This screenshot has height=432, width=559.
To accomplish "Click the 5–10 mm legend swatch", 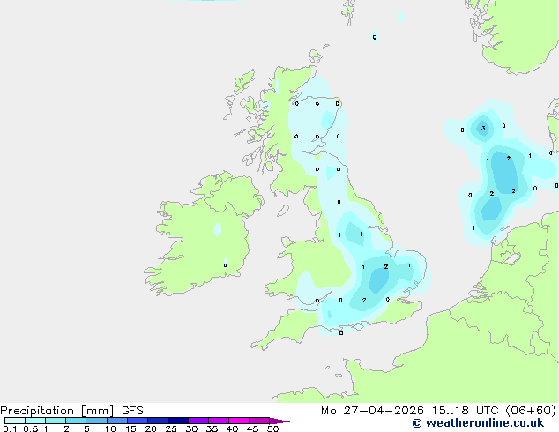I will pos(96,421).
